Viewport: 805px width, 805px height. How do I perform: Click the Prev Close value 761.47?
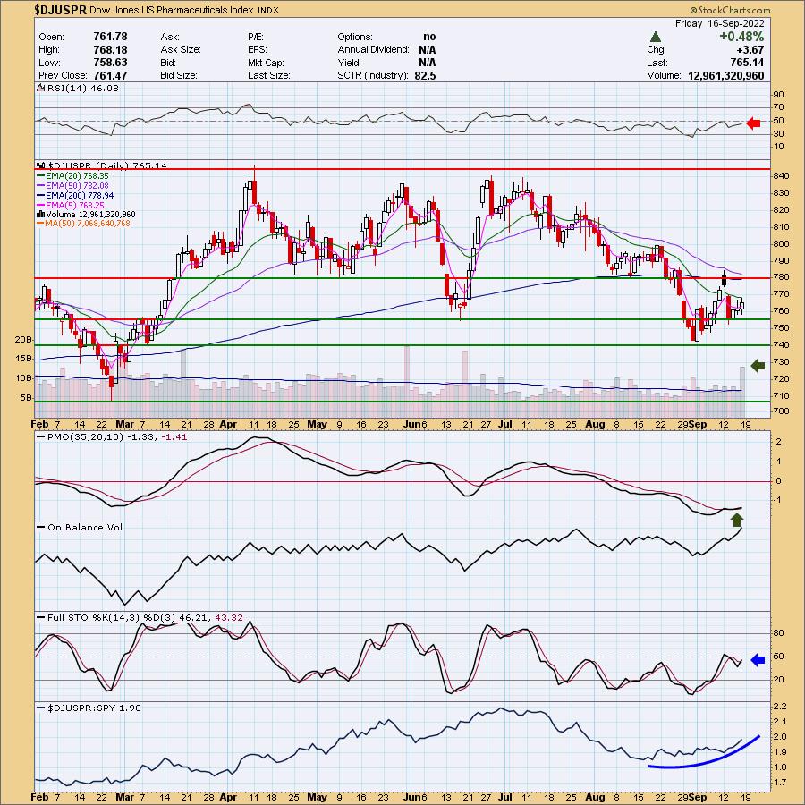[x=110, y=75]
